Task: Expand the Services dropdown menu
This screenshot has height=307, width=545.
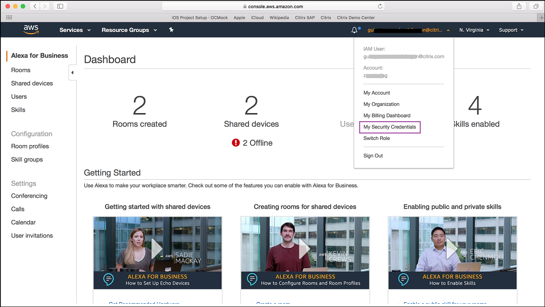Action: (x=75, y=30)
